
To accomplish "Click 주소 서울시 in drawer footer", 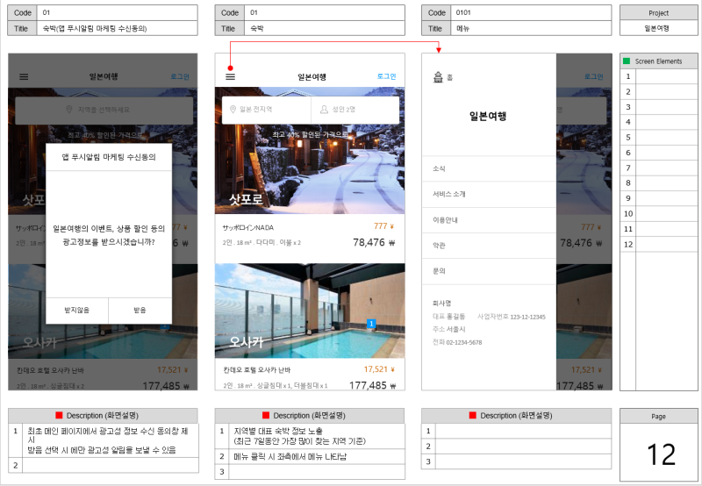I will coord(448,329).
